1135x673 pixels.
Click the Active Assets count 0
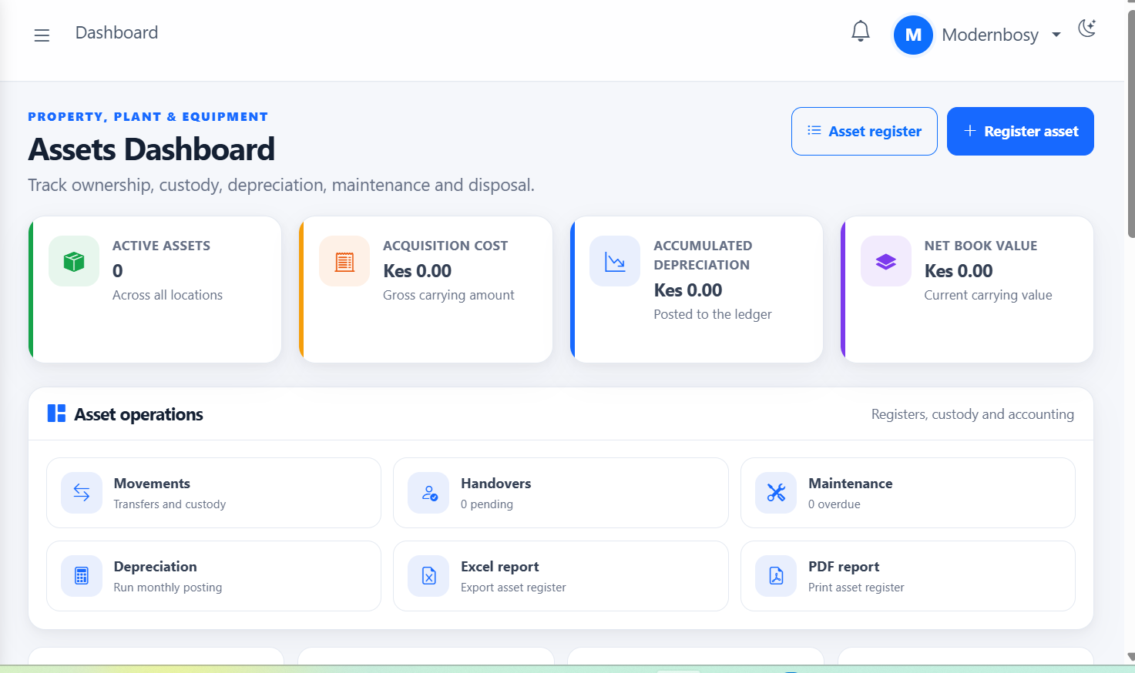(x=117, y=271)
